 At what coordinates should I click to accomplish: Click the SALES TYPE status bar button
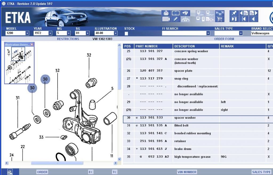point(261,172)
